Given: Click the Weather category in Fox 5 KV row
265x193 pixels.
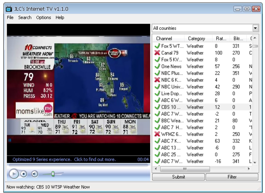Looking at the screenshot, I should (195, 60).
